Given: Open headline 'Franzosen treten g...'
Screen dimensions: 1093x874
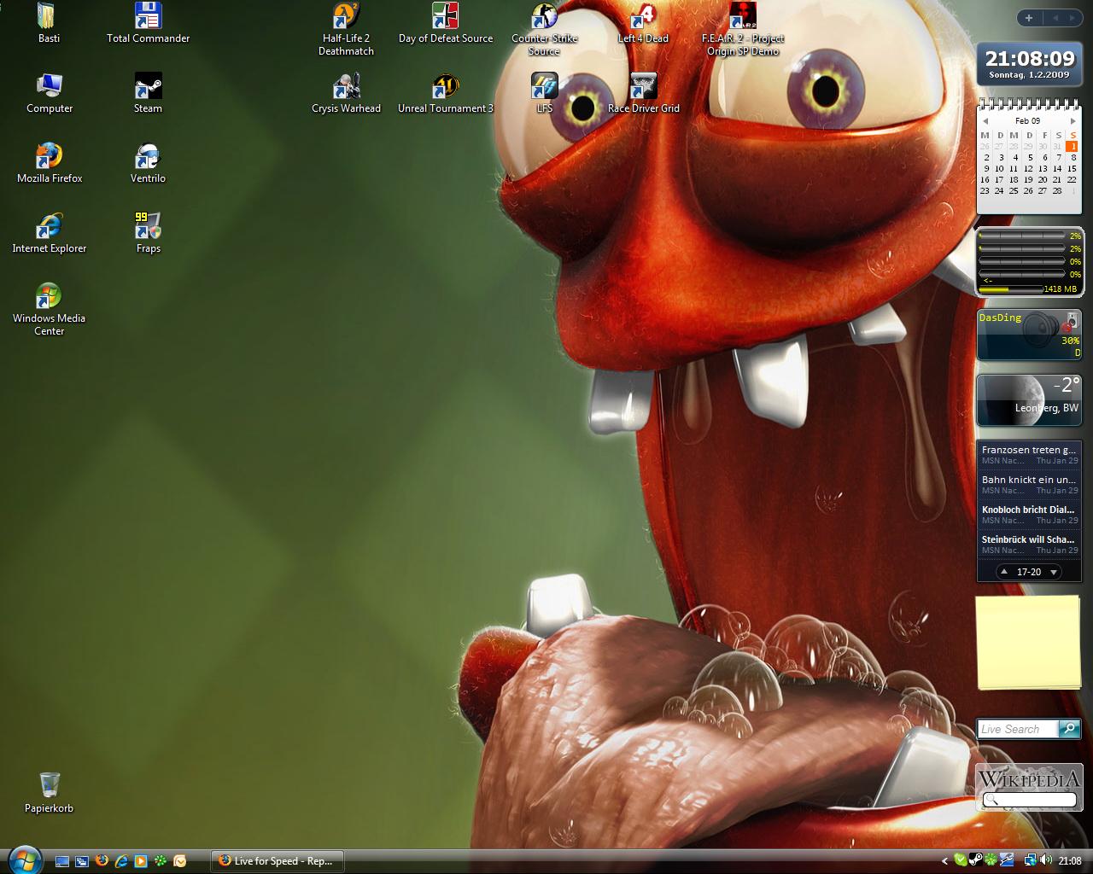Looking at the screenshot, I should (x=1029, y=454).
